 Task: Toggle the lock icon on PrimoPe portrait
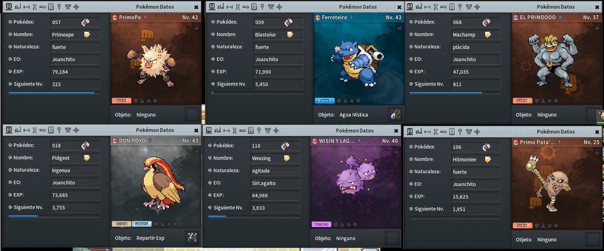(196, 28)
